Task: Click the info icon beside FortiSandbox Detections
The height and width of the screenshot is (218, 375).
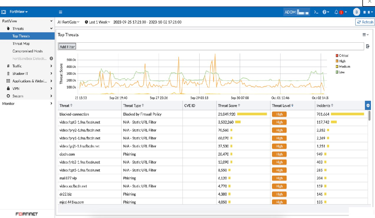Action: click(x=51, y=59)
